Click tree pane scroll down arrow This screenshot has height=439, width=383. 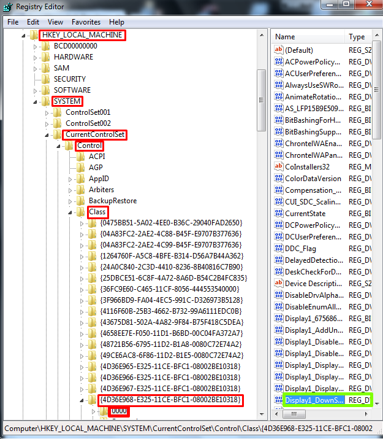(x=262, y=414)
